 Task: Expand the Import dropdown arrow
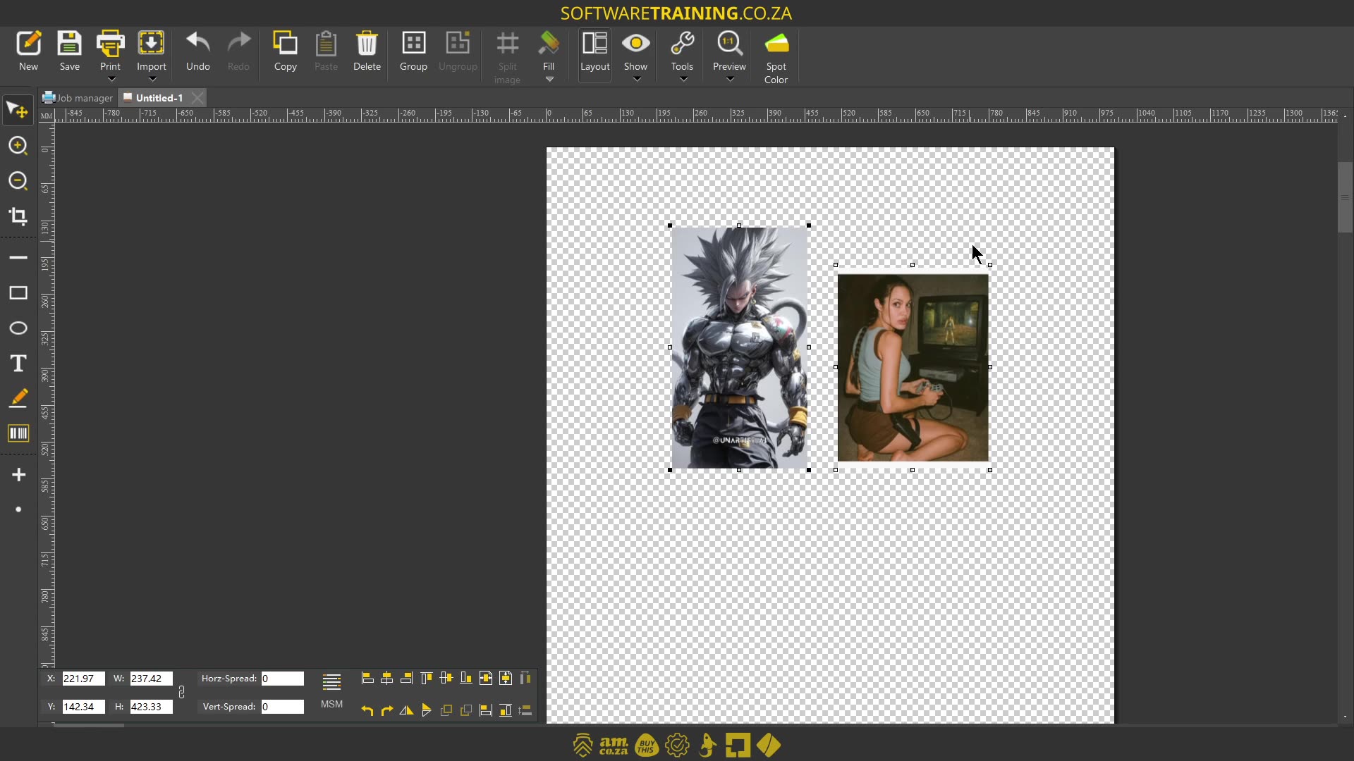(152, 79)
